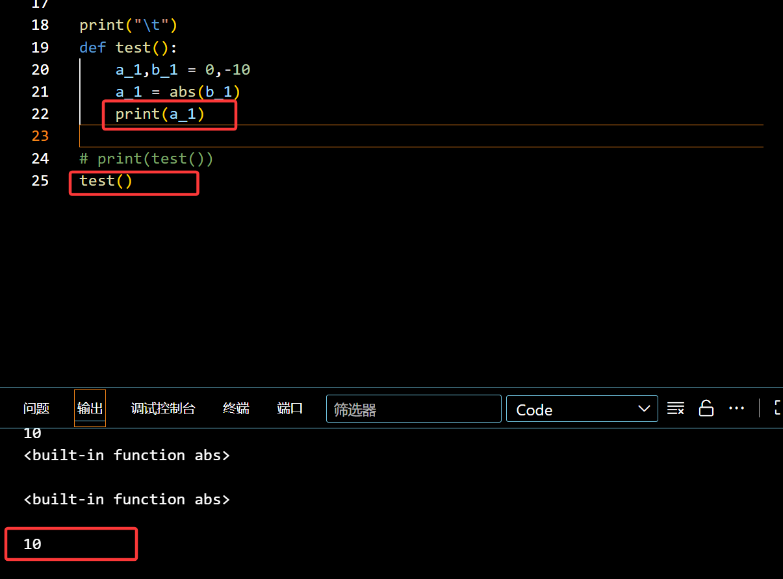The height and width of the screenshot is (579, 783).
Task: Switch to the 终端 tab
Action: point(236,409)
